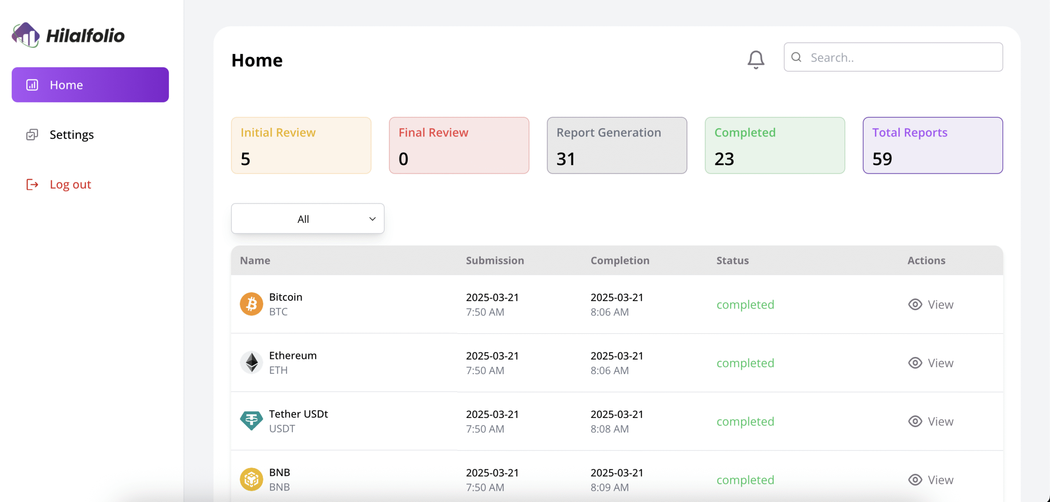Click the Ethereum coin icon
1050x502 pixels.
(x=251, y=363)
